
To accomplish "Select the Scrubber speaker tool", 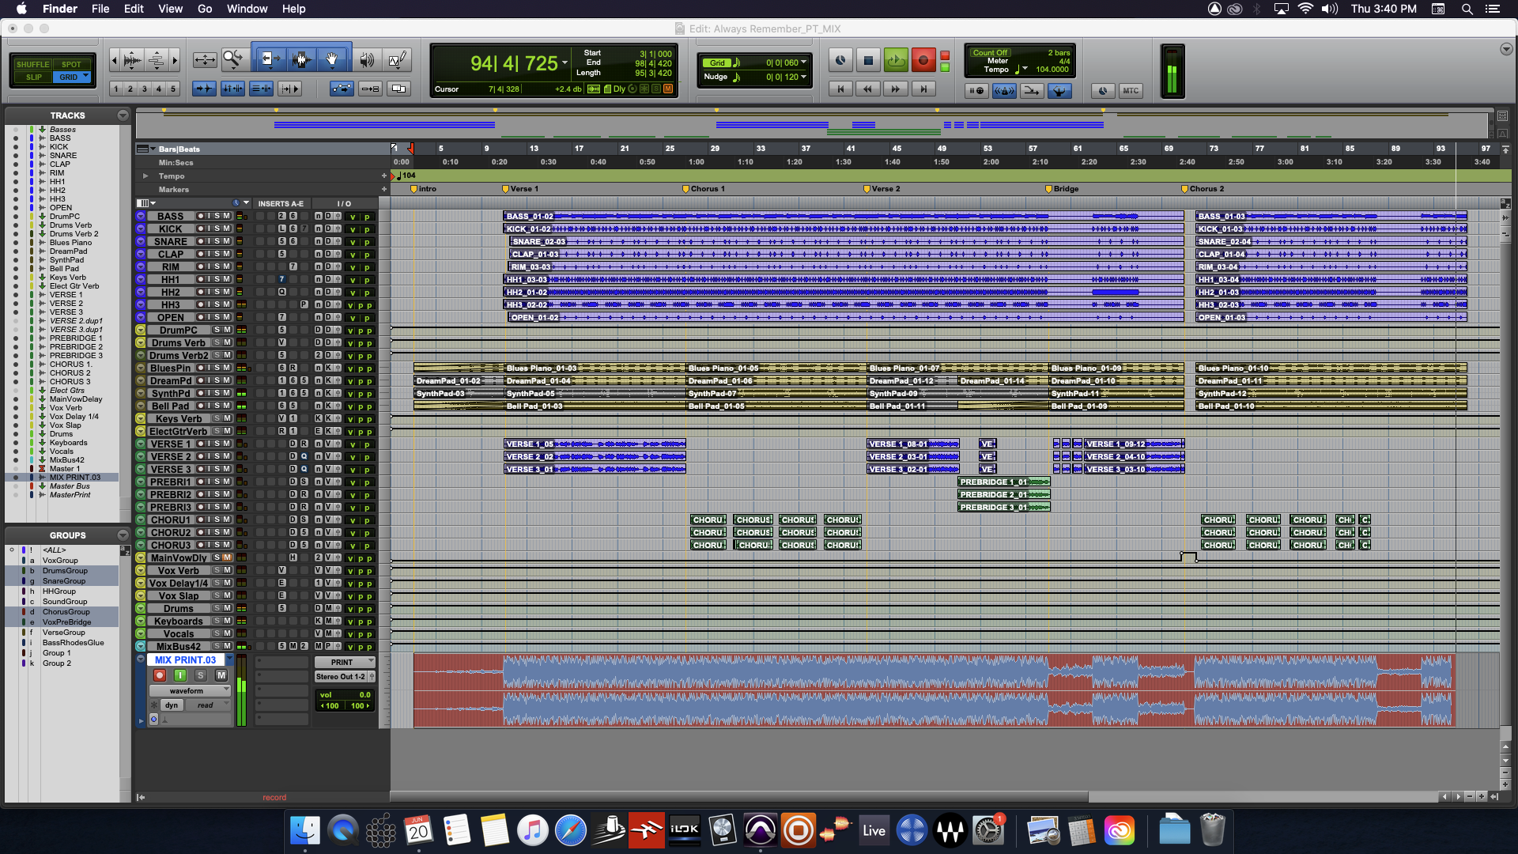I will (x=367, y=59).
